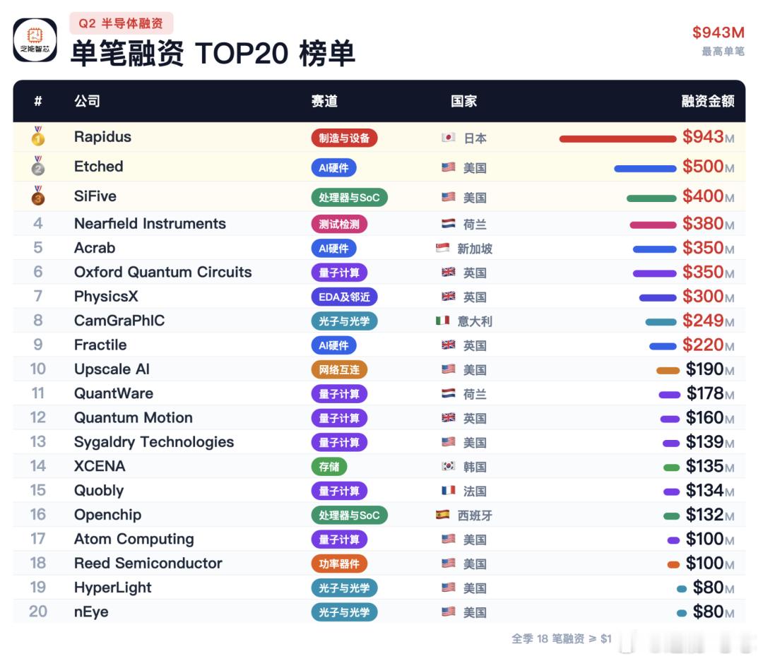The width and height of the screenshot is (763, 661).
Task: Click the UK flag in Oxford Quantum Circuits row
Action: pyautogui.click(x=448, y=273)
